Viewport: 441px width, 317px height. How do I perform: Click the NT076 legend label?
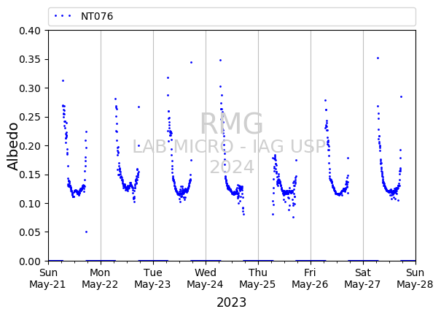click(97, 16)
